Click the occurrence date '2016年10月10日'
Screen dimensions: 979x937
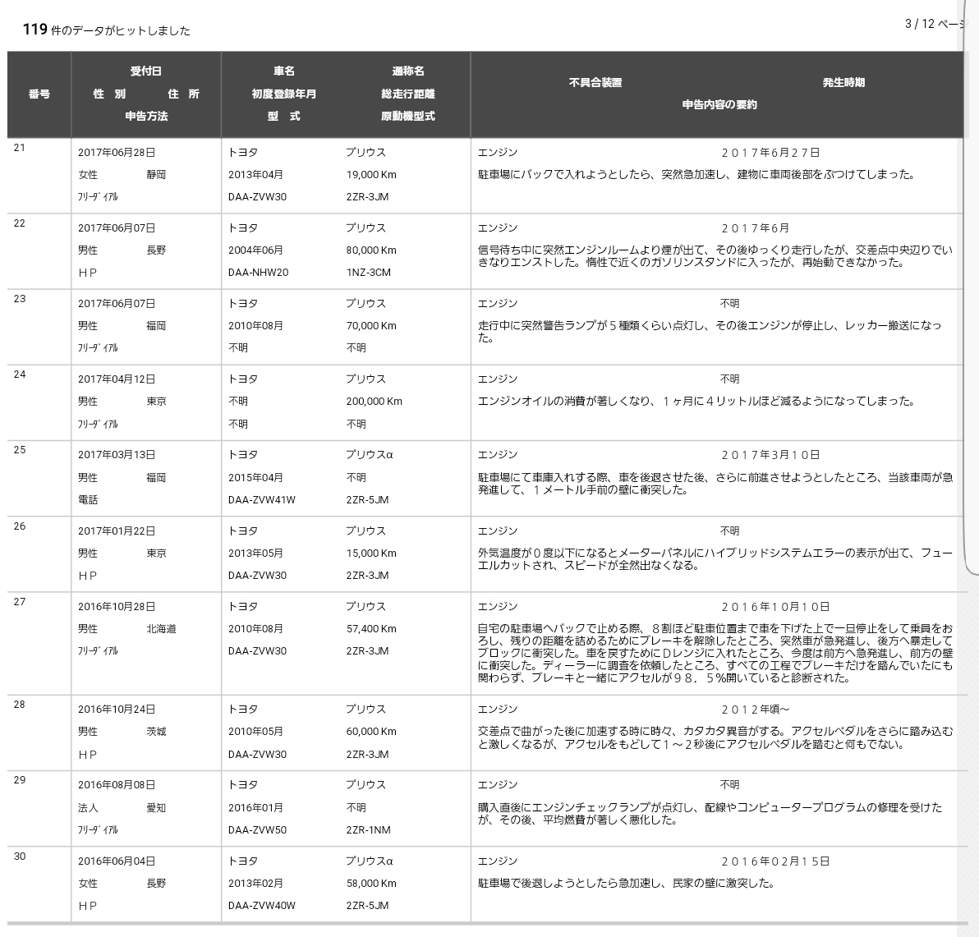[x=776, y=607]
